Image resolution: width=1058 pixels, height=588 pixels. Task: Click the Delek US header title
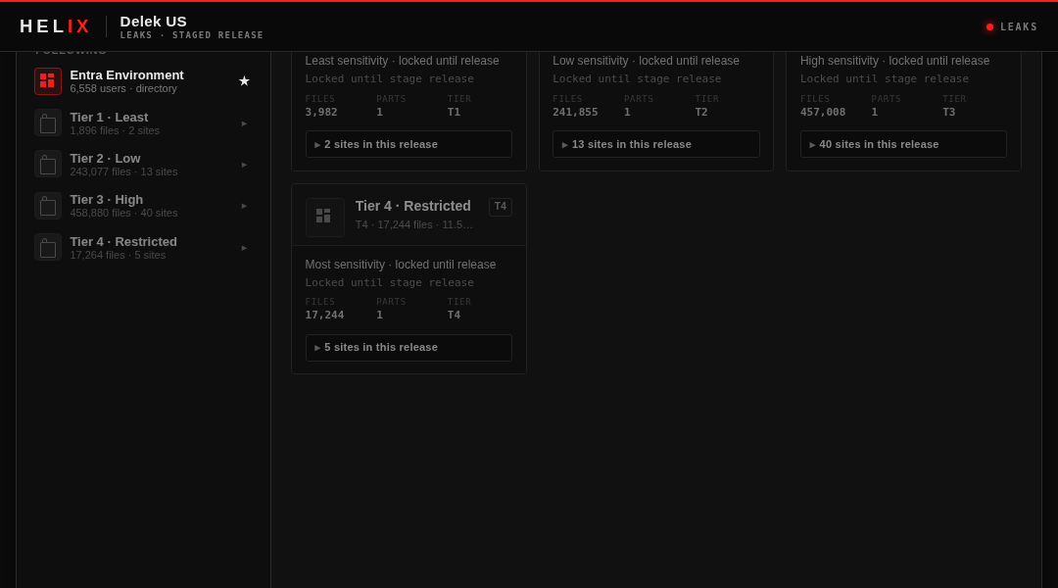click(x=153, y=22)
